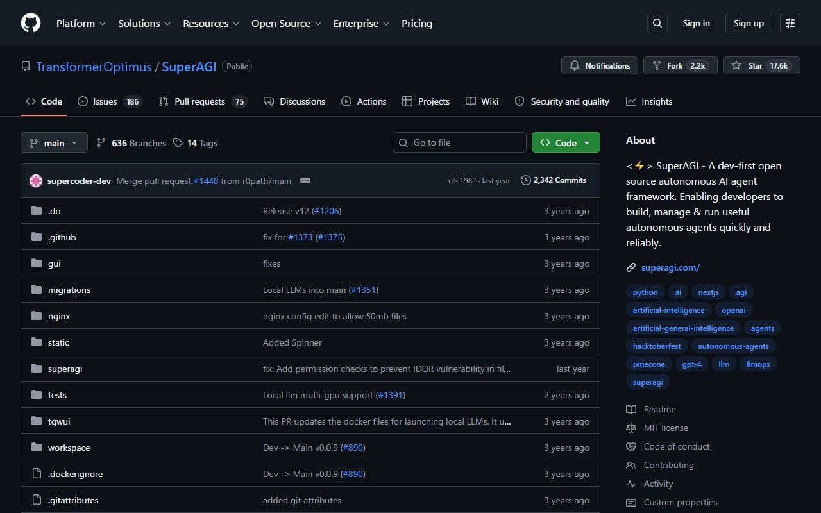The width and height of the screenshot is (821, 513).
Task: Open the Projects tab
Action: (x=426, y=101)
